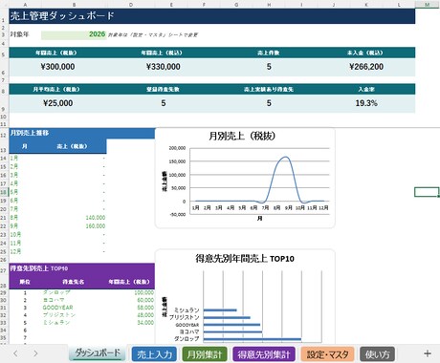Select column header A
Screen dimensions: 440x363
(25, 5)
